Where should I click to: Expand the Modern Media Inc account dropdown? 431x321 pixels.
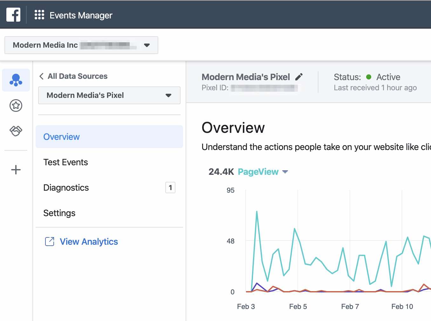81,45
